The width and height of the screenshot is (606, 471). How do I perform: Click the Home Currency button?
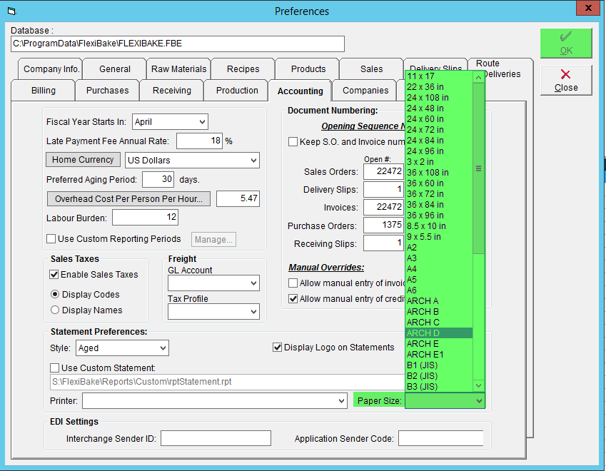pos(83,160)
